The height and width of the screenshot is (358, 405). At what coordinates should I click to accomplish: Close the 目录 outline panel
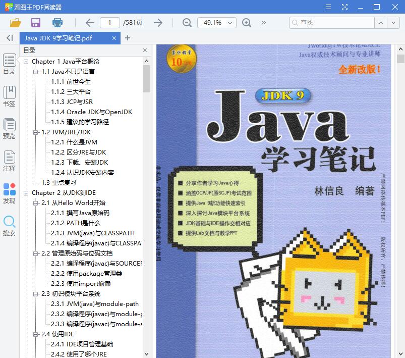tap(145, 50)
